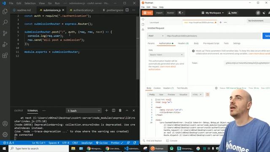Toggle word wrap in response body
This screenshot has height=152, width=270.
[208, 95]
